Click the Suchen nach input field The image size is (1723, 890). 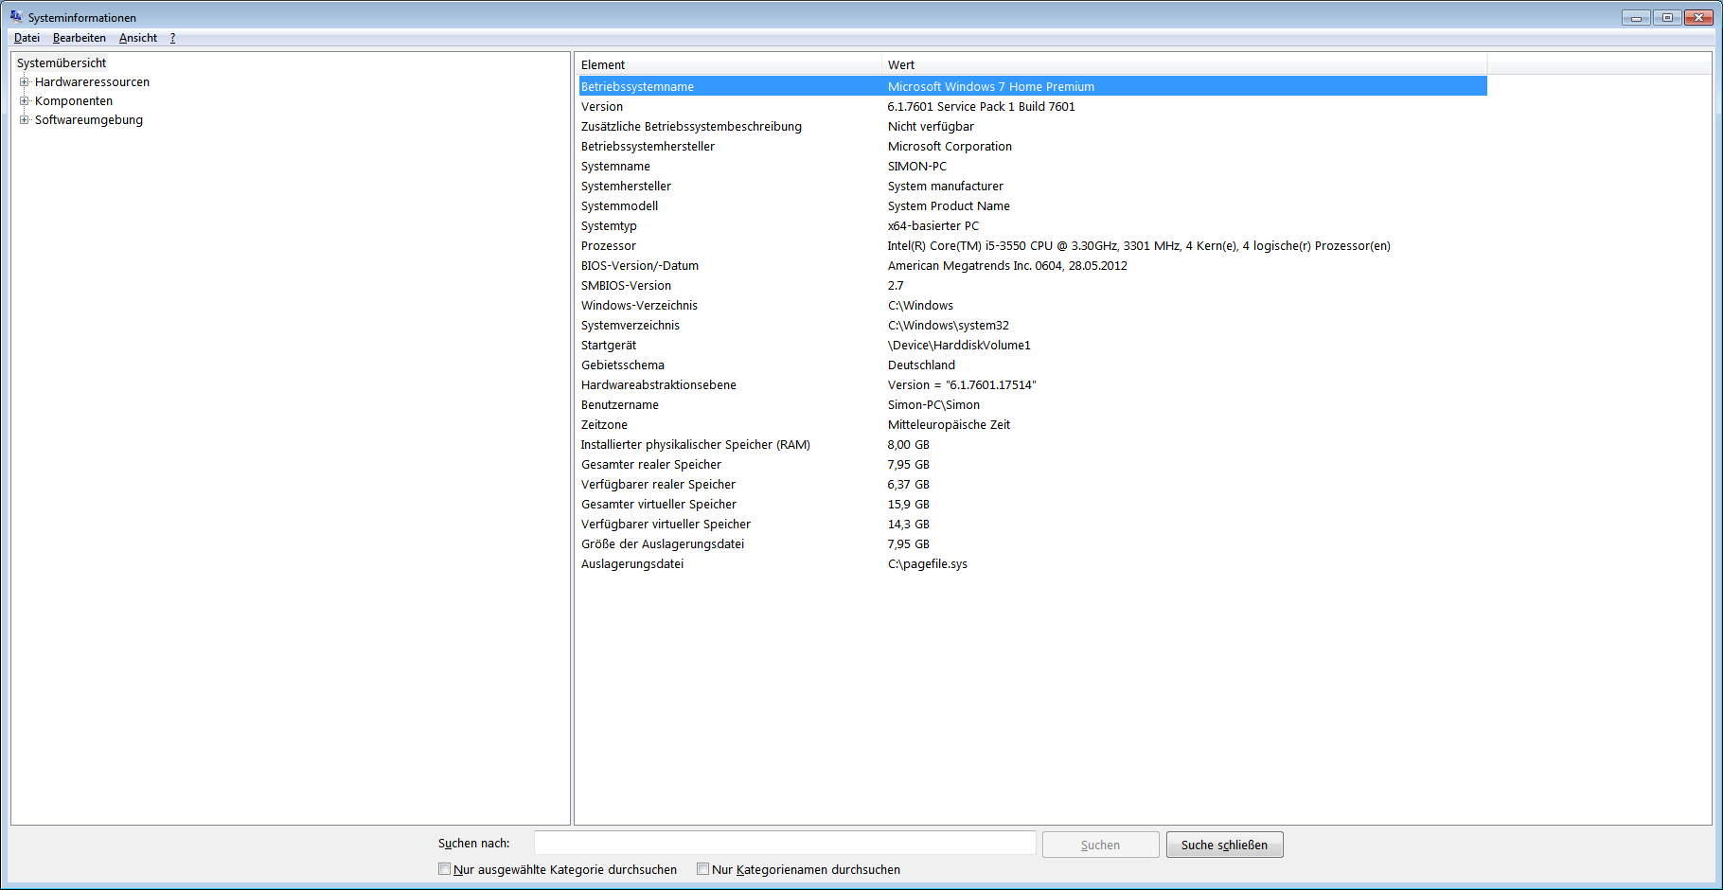point(785,844)
